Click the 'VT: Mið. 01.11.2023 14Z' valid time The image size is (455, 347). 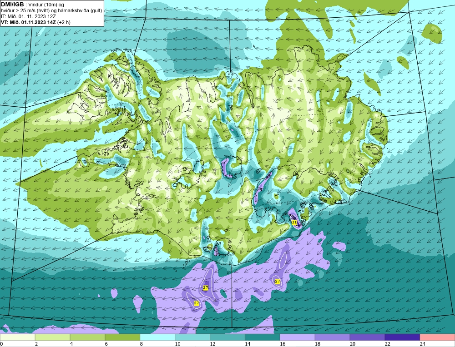click(28, 22)
